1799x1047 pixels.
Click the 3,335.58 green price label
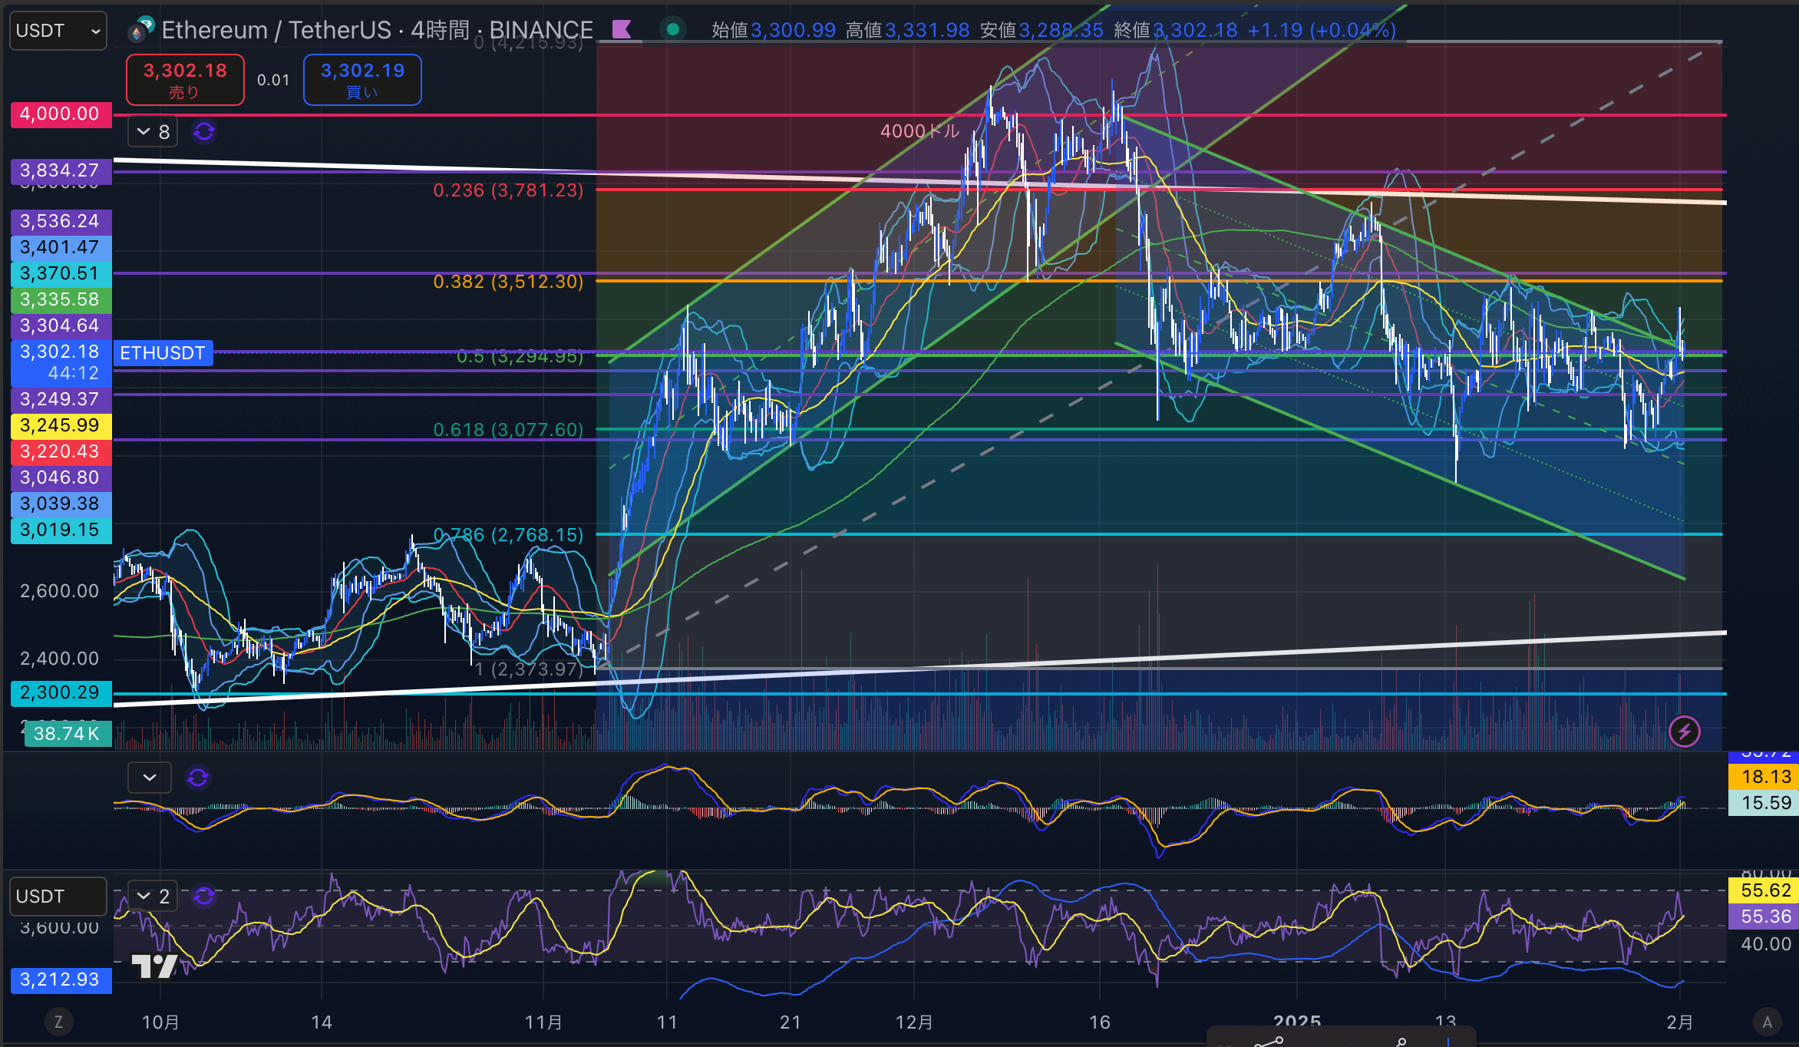tap(61, 300)
